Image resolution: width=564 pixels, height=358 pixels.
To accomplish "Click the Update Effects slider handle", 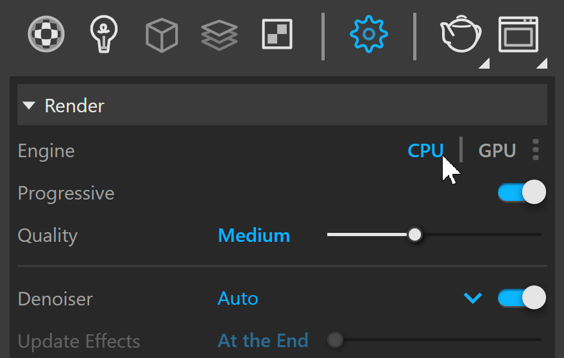I will pos(335,340).
